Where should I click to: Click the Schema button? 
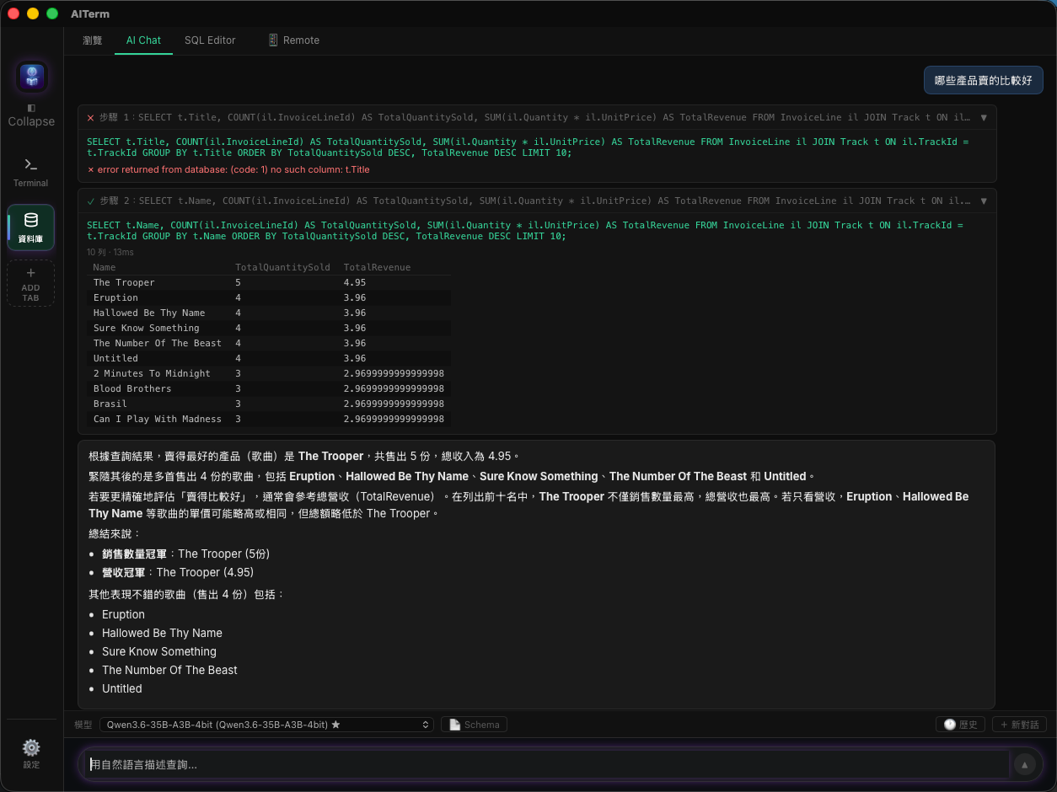point(474,725)
